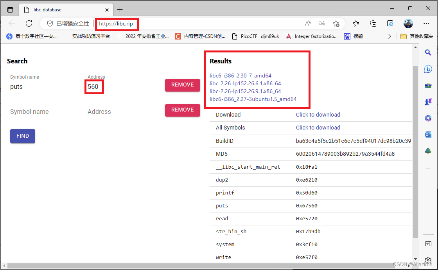Open the Microsoft 365 sidebar icon
The width and height of the screenshot is (438, 270).
428,118
